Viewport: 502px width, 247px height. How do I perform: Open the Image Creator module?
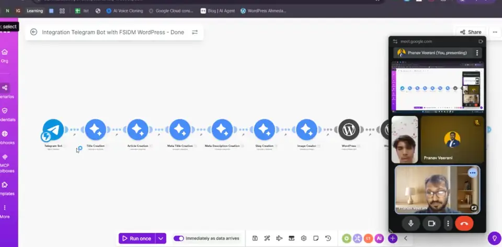[307, 129]
